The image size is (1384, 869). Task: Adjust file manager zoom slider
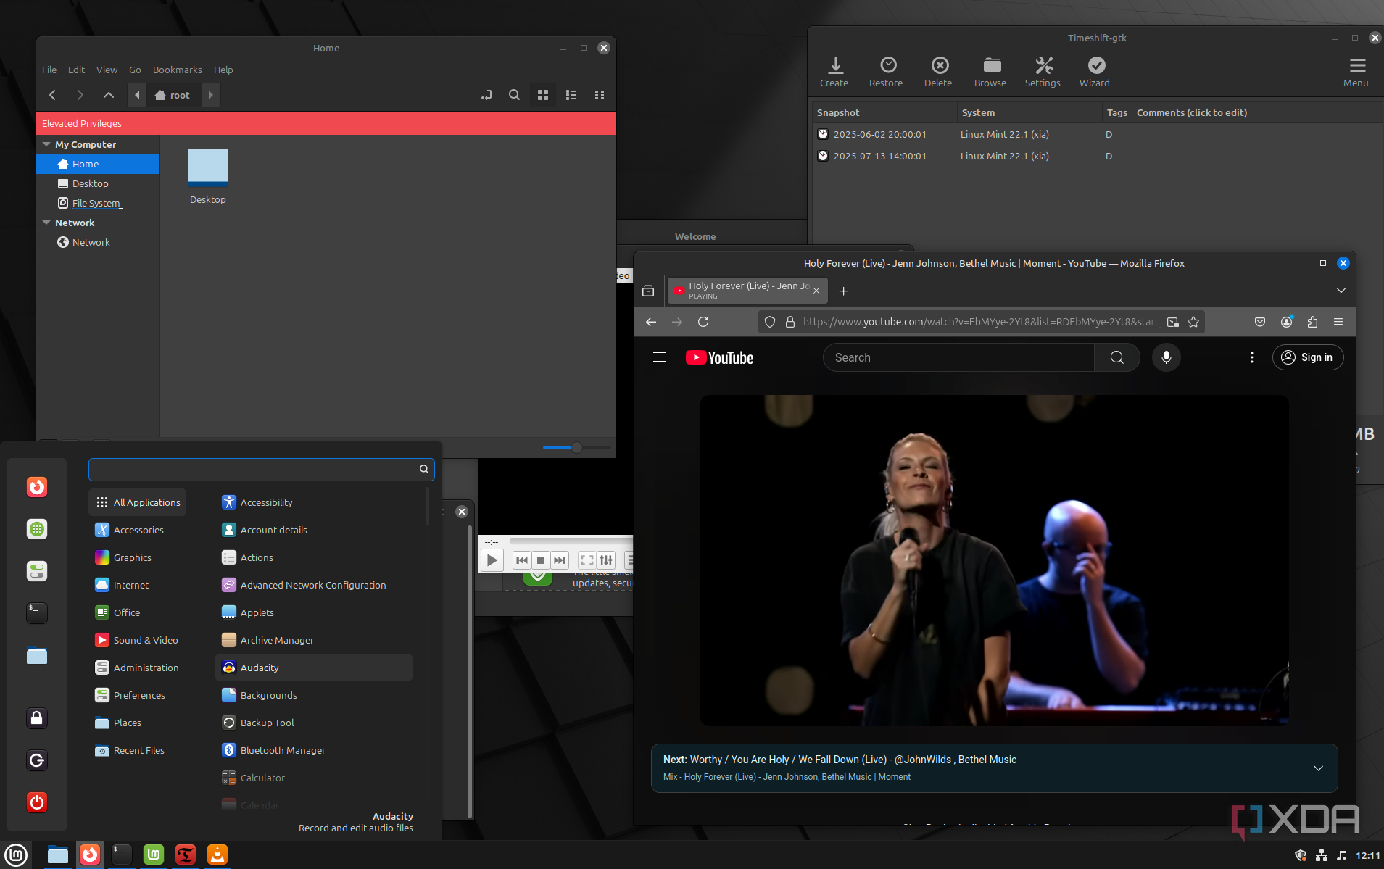click(x=576, y=447)
